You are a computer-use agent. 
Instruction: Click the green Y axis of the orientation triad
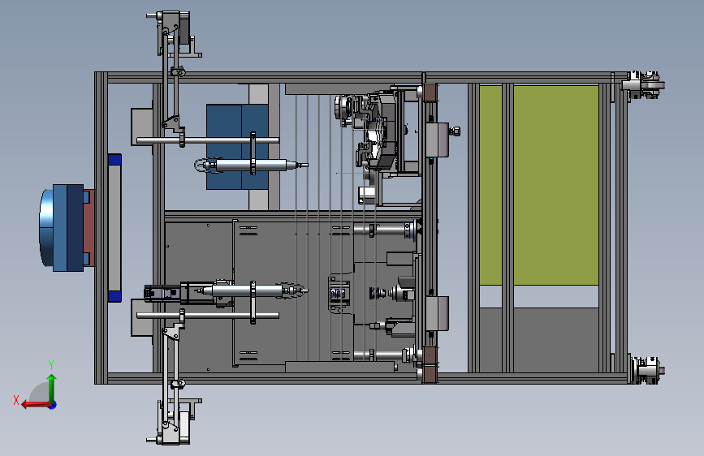(x=52, y=388)
